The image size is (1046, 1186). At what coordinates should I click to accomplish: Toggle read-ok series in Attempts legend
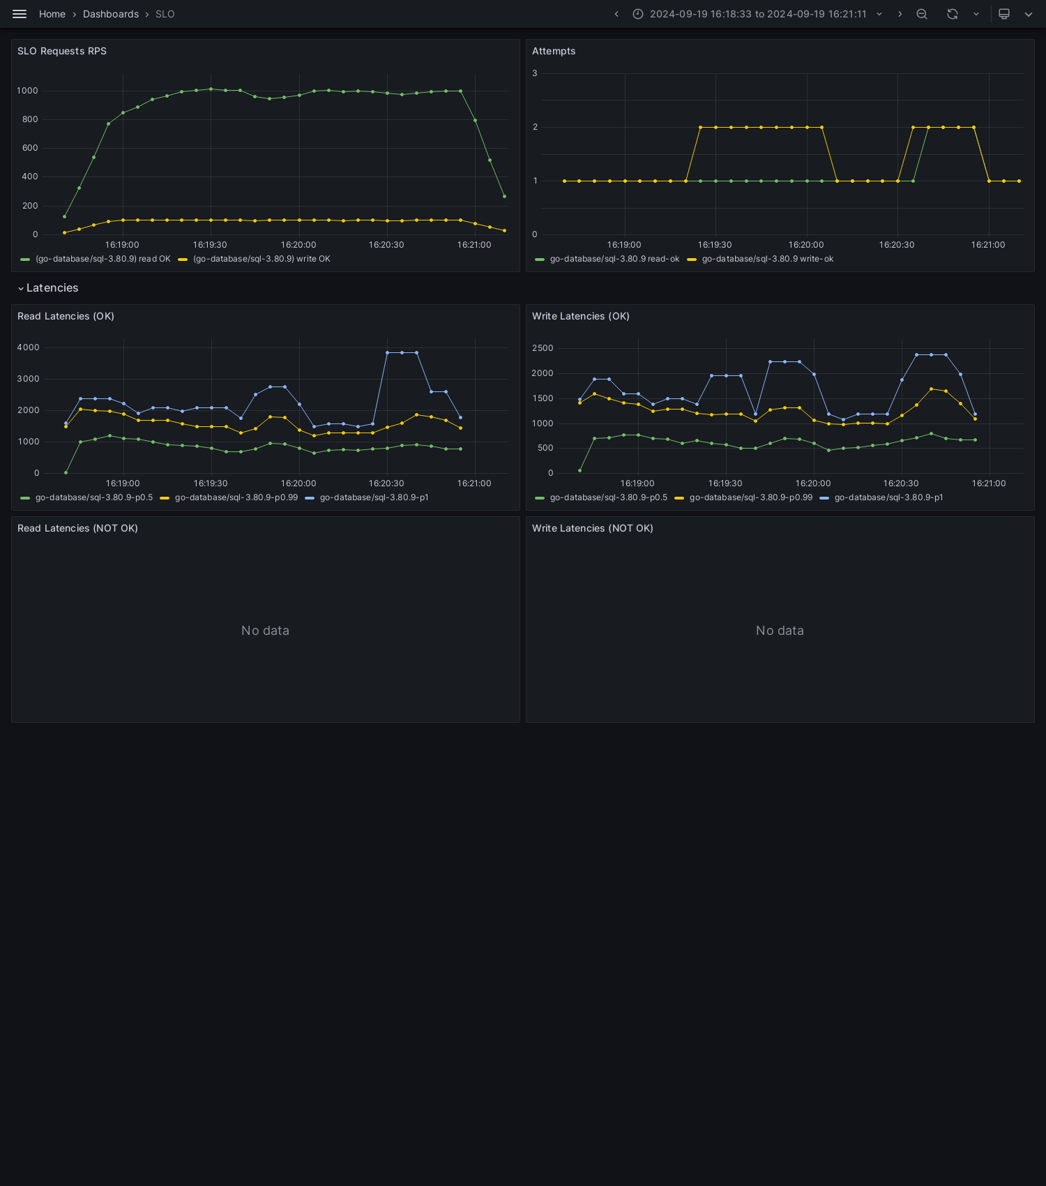click(x=614, y=259)
